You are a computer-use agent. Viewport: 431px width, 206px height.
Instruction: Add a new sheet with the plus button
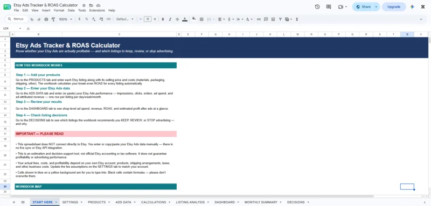click(x=14, y=202)
